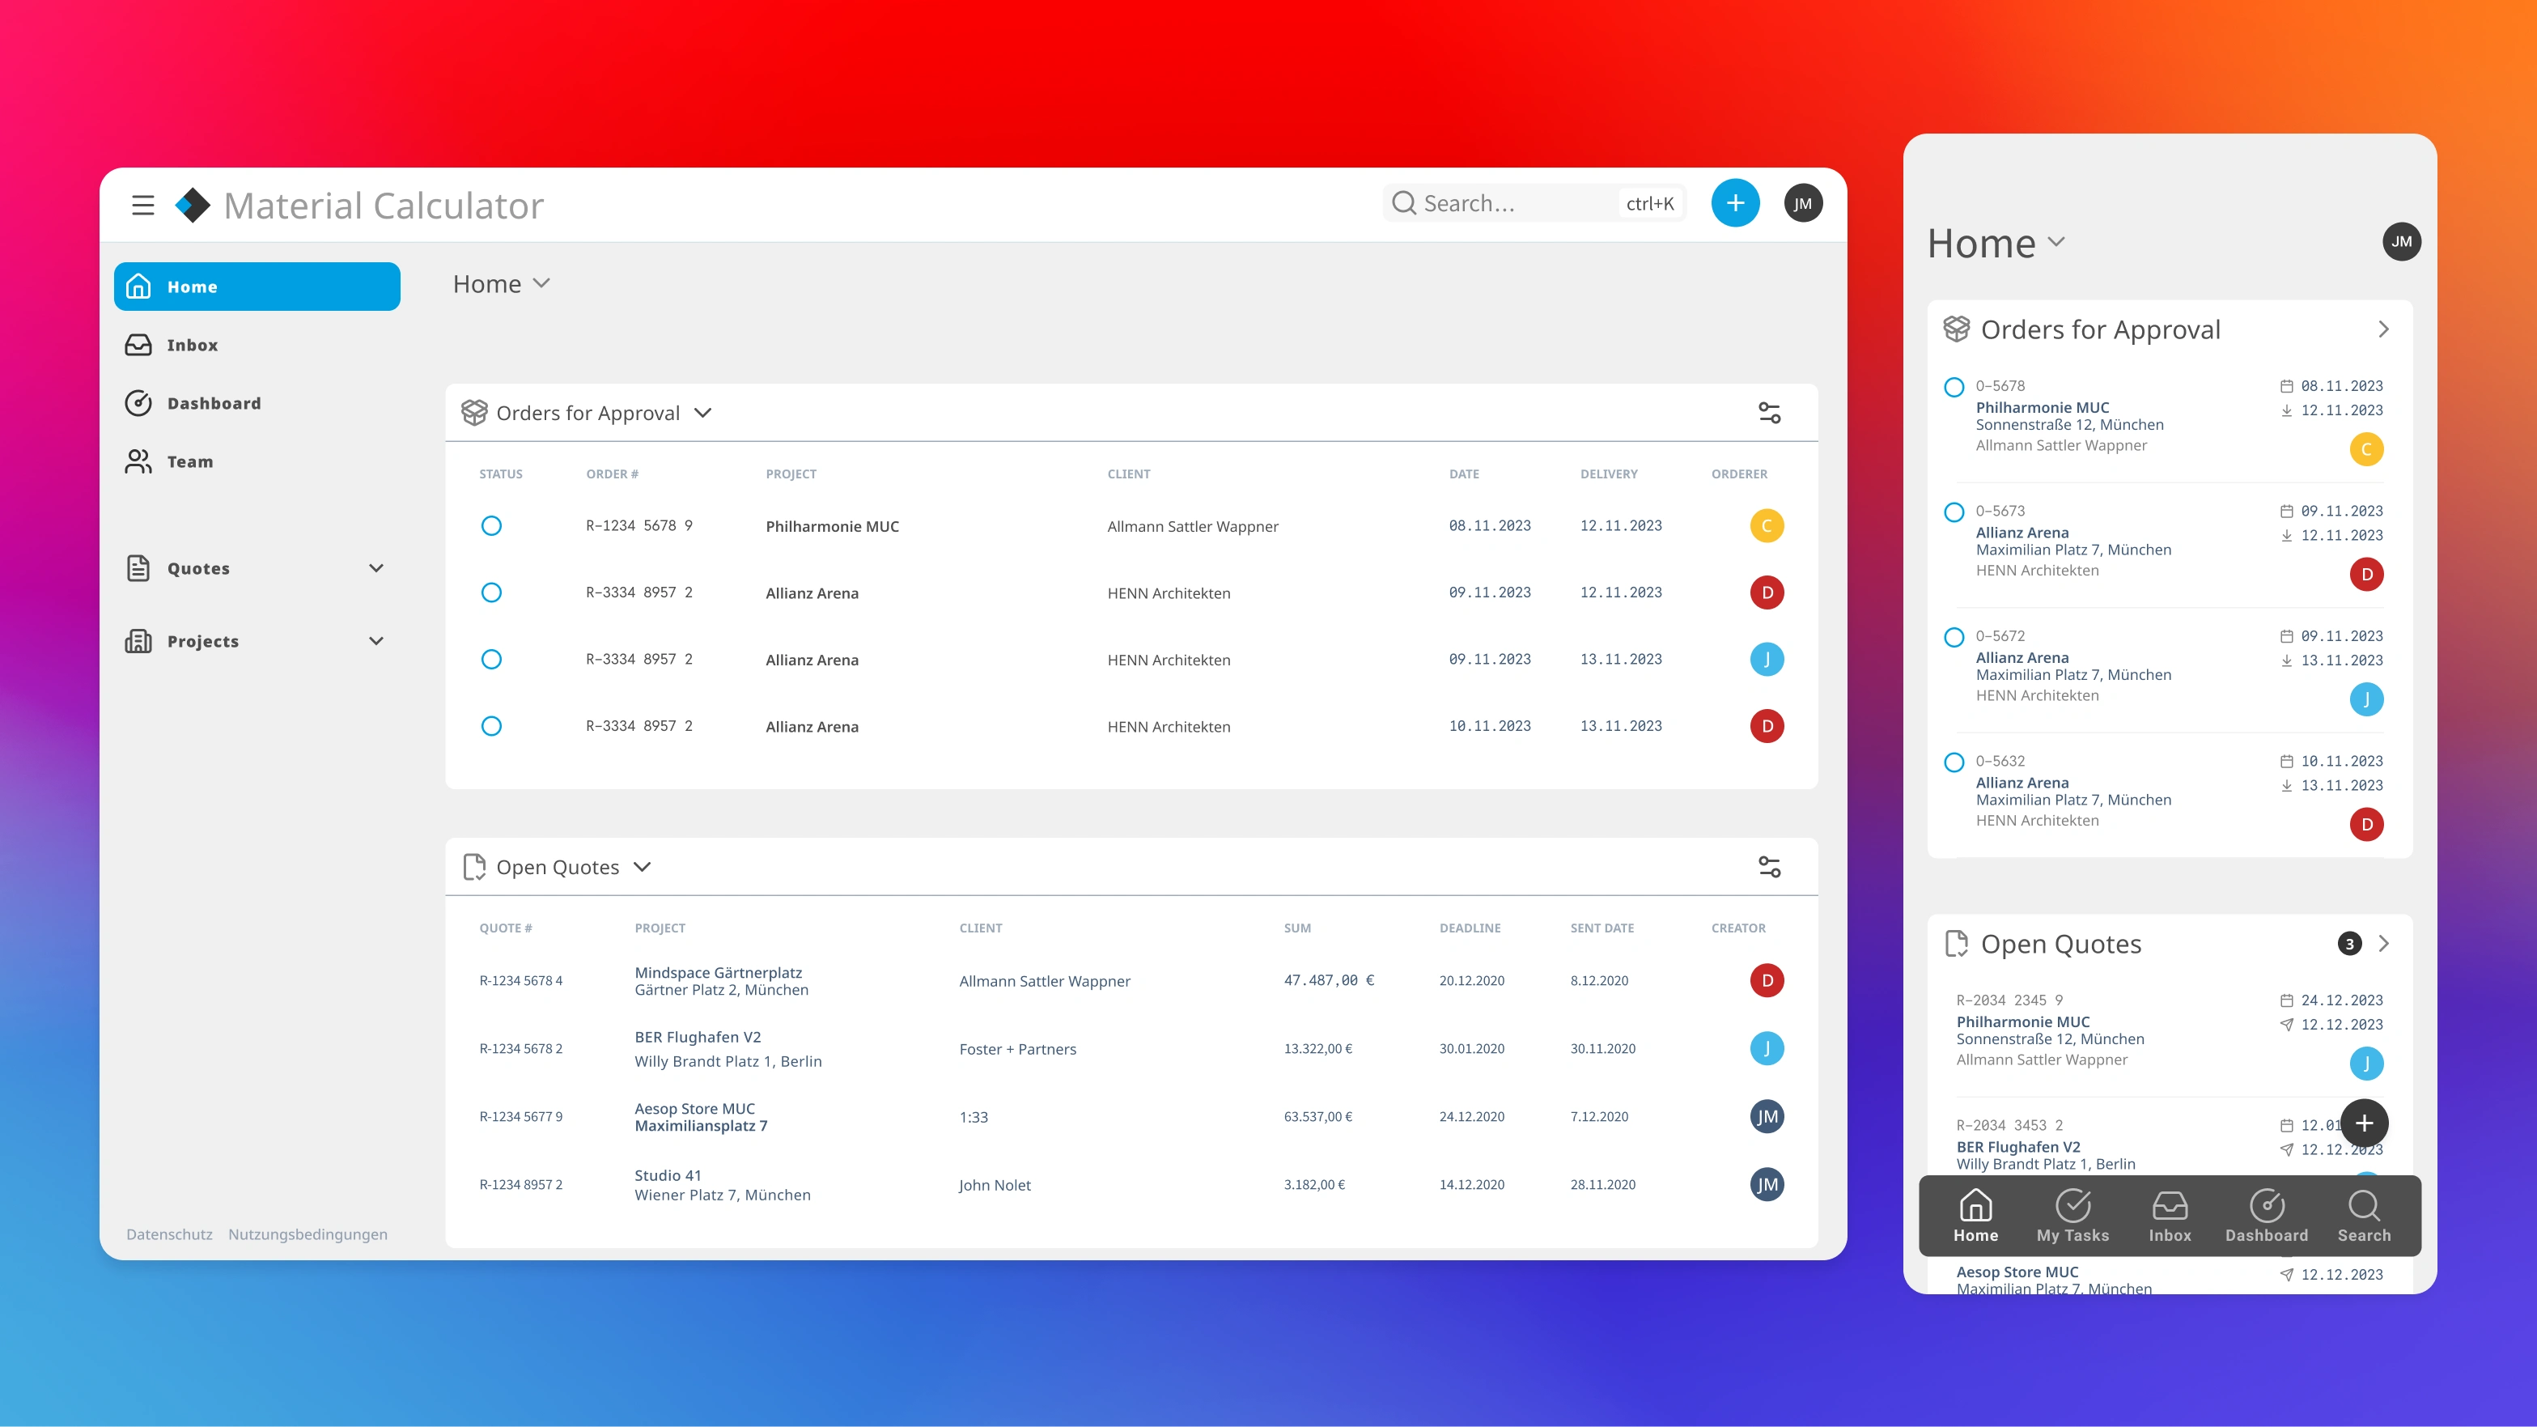Mark the status circle of order 0-5678

point(1954,387)
